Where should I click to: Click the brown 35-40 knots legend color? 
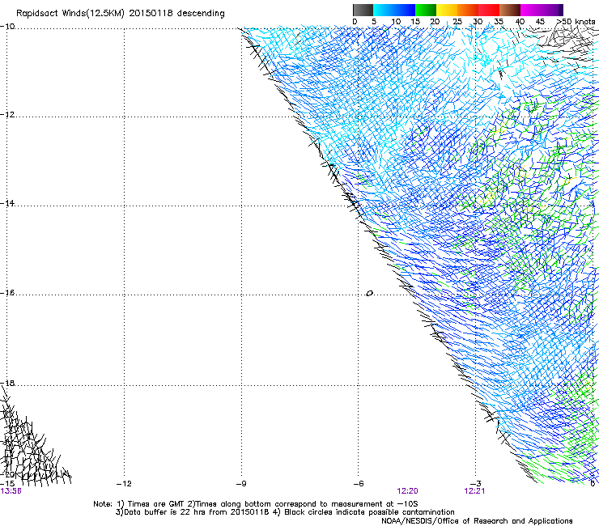coord(510,10)
